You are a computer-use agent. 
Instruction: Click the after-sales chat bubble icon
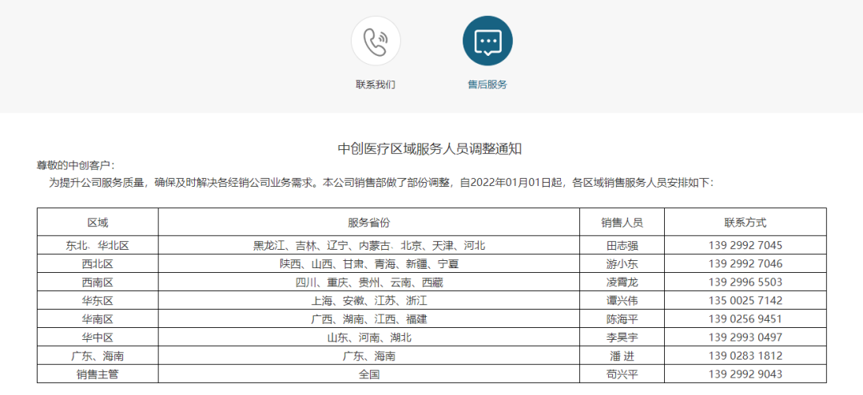pos(487,41)
